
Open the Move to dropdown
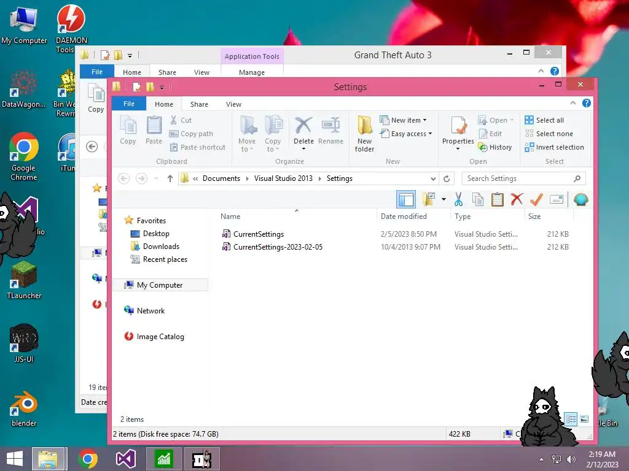[x=247, y=134]
